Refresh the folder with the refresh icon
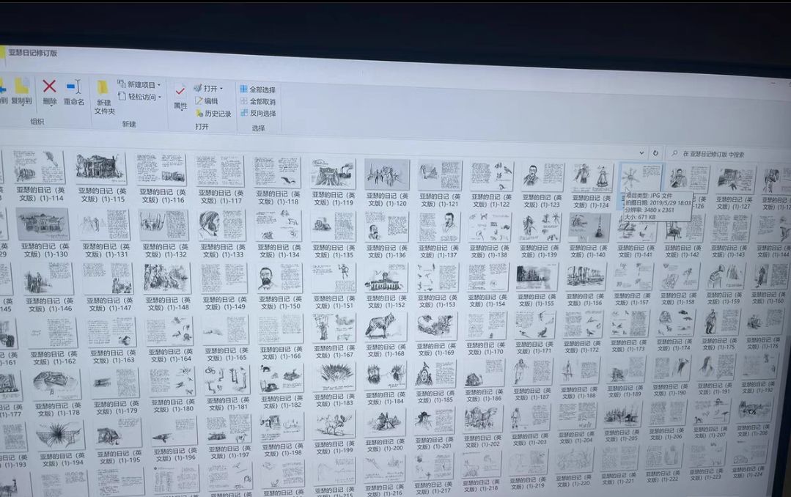The height and width of the screenshot is (497, 791). [x=655, y=153]
